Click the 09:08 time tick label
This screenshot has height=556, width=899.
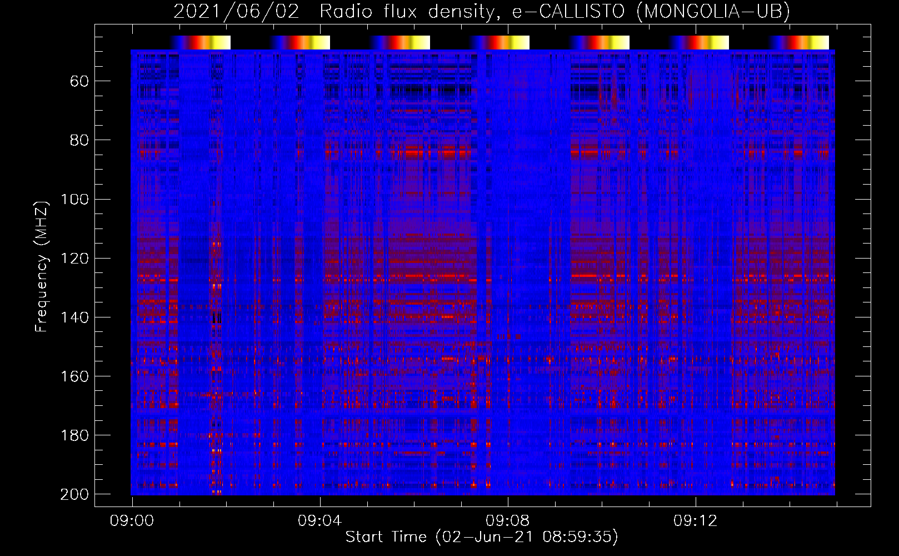[x=507, y=521]
